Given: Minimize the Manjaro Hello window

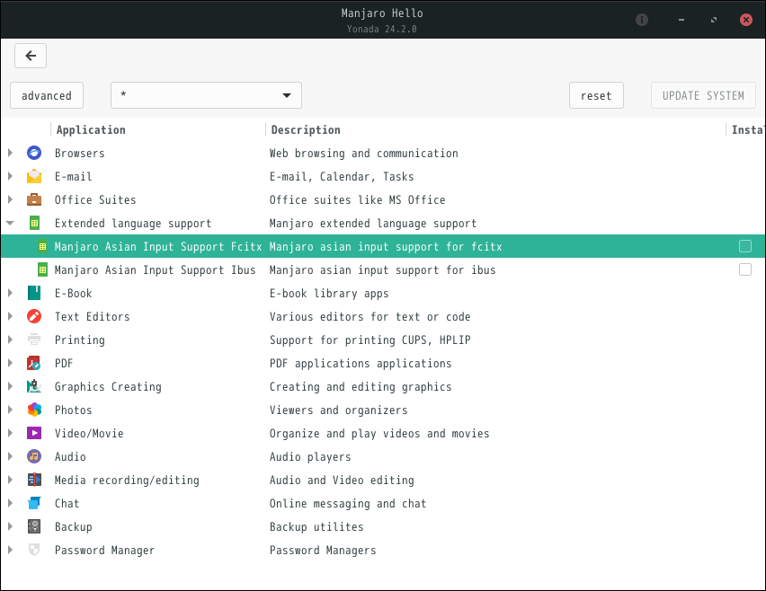Looking at the screenshot, I should tap(681, 20).
